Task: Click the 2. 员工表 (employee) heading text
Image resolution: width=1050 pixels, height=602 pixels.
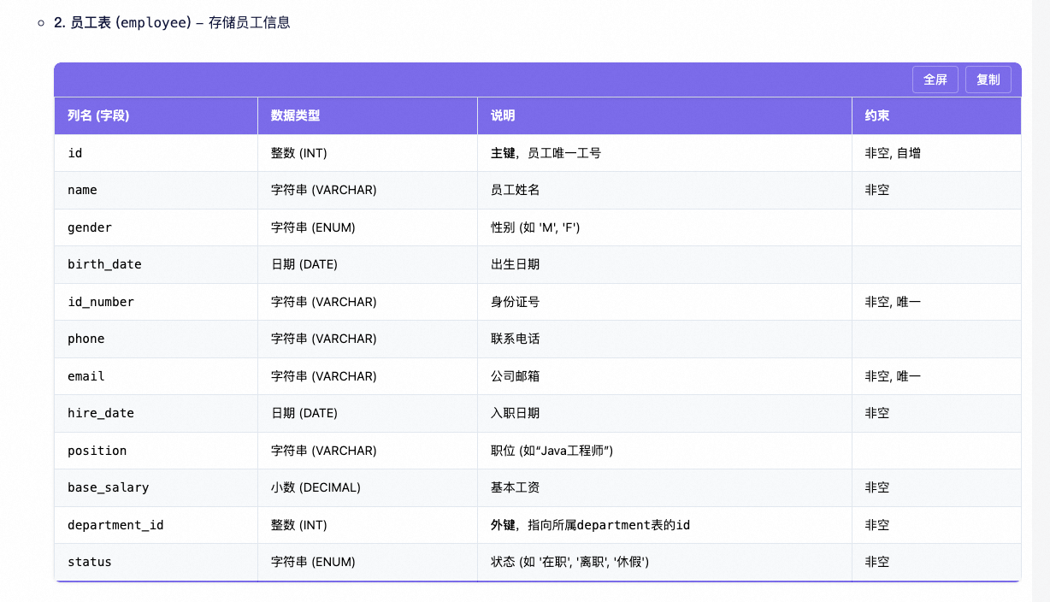Action: tap(122, 23)
